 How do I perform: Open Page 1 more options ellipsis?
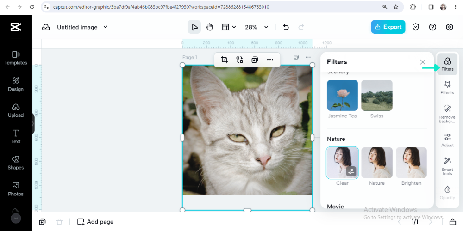[x=308, y=57]
